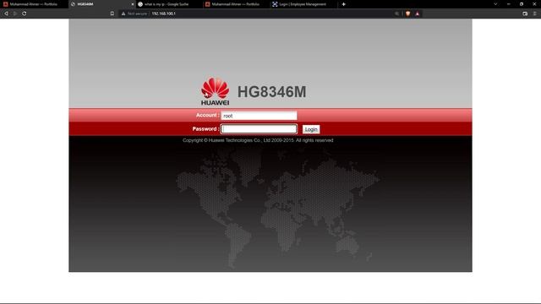
Task: Focus the Password input field
Action: pos(259,129)
